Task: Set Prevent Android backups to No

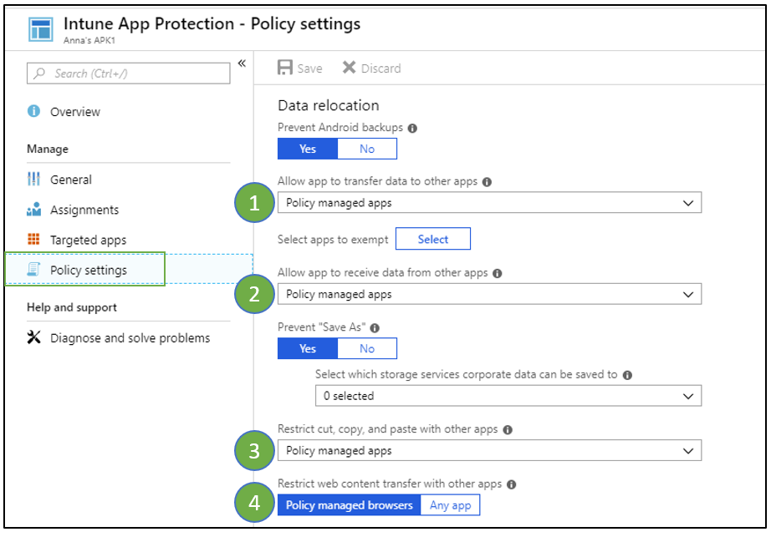Action: 367,149
